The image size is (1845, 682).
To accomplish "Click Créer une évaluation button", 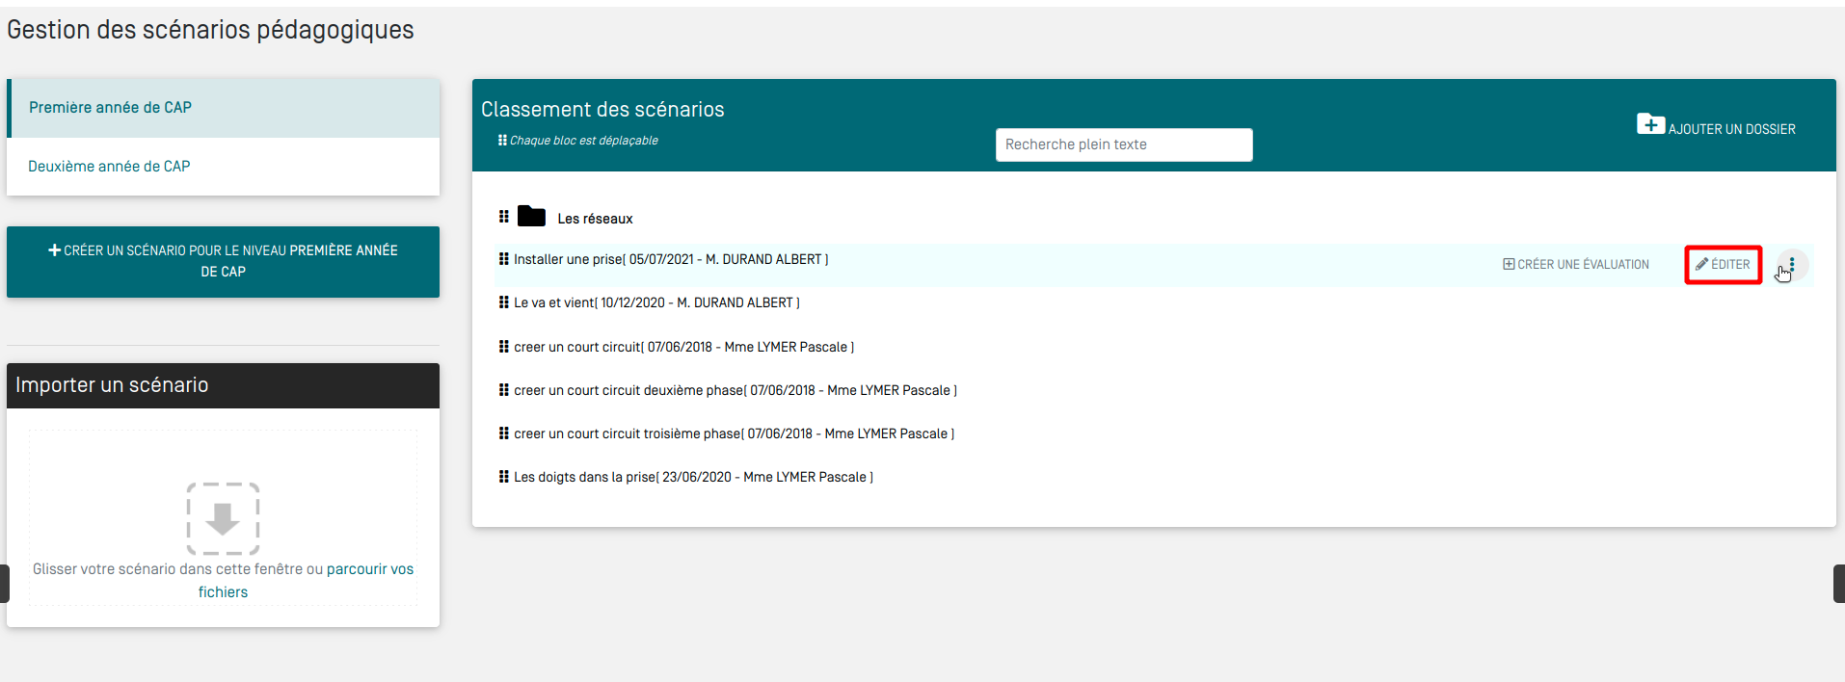I will pyautogui.click(x=1576, y=265).
